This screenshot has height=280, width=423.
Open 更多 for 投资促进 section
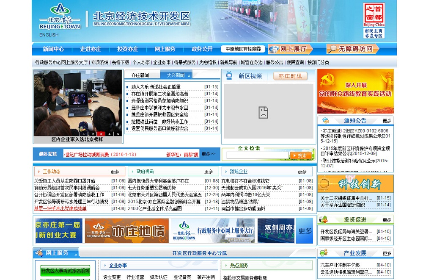pos(387,220)
